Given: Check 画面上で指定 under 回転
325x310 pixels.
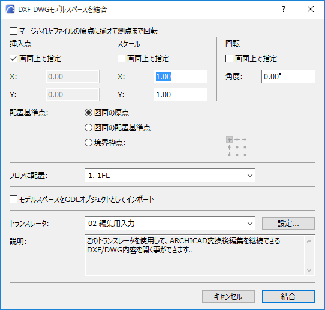Looking at the screenshot, I should coord(229,59).
